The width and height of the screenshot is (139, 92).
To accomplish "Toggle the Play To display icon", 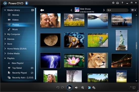I will 134,88.
